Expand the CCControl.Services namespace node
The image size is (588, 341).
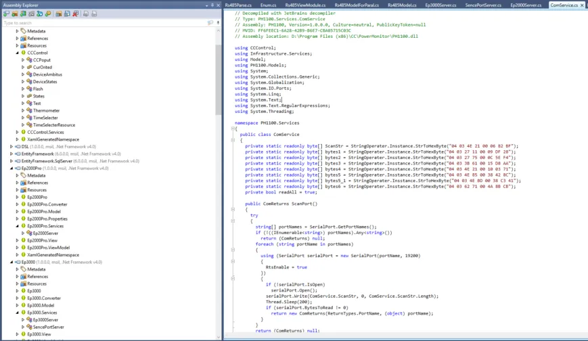pos(17,132)
